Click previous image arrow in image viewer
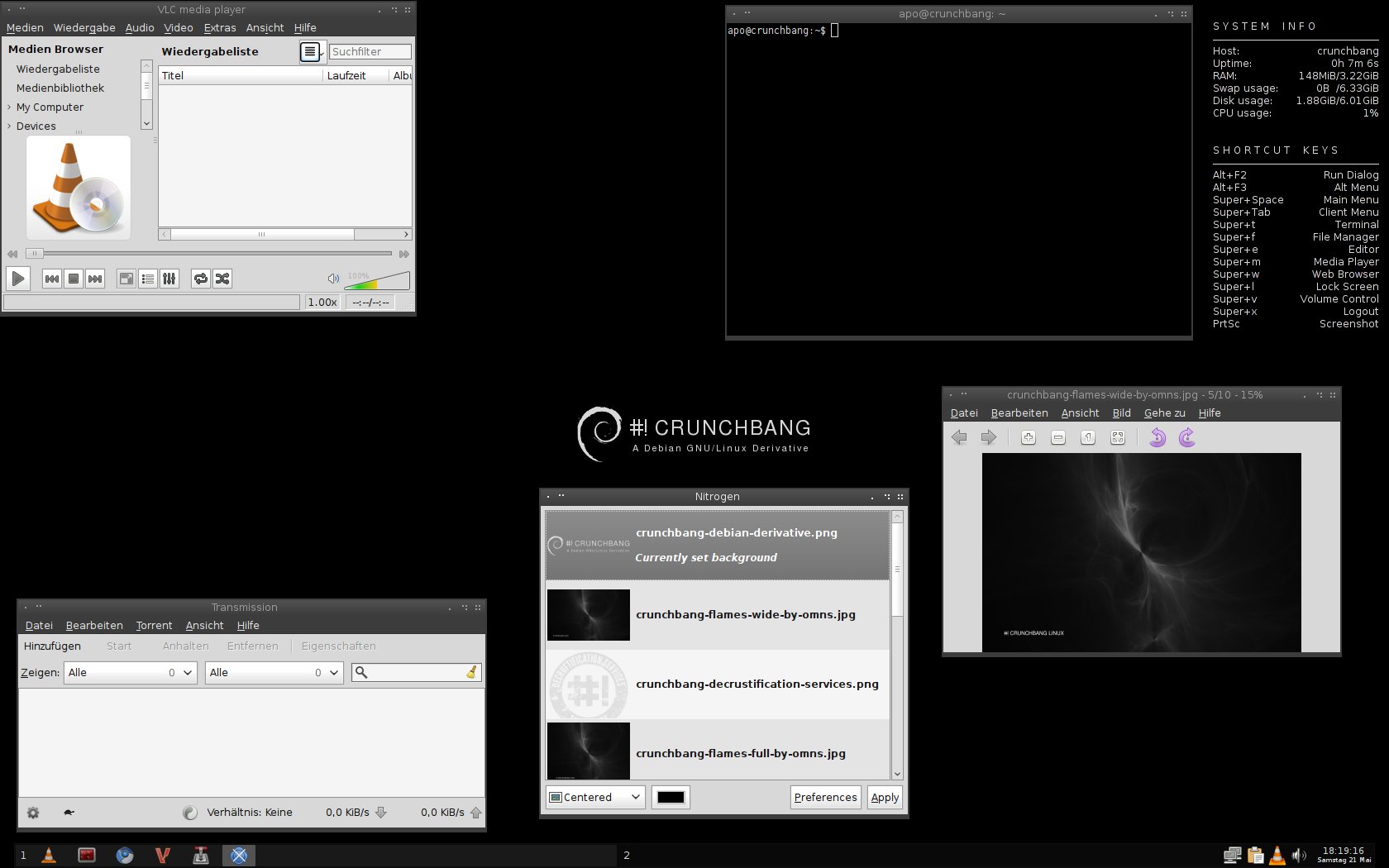1389x868 pixels. 959,438
